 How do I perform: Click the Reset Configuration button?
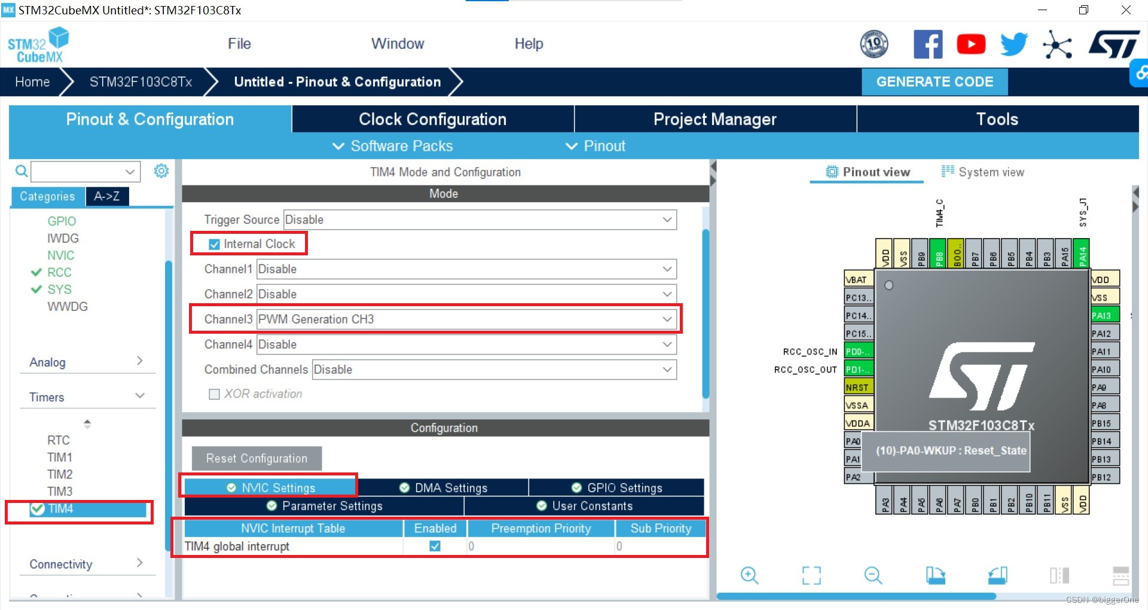[257, 458]
